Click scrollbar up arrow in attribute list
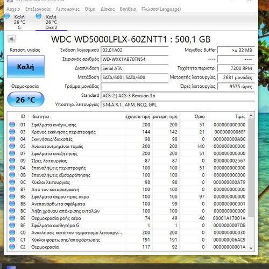269x269 pixels. pos(251,116)
